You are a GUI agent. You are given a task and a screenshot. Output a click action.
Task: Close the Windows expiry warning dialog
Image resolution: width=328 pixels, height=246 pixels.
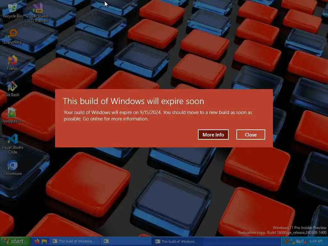(x=250, y=135)
